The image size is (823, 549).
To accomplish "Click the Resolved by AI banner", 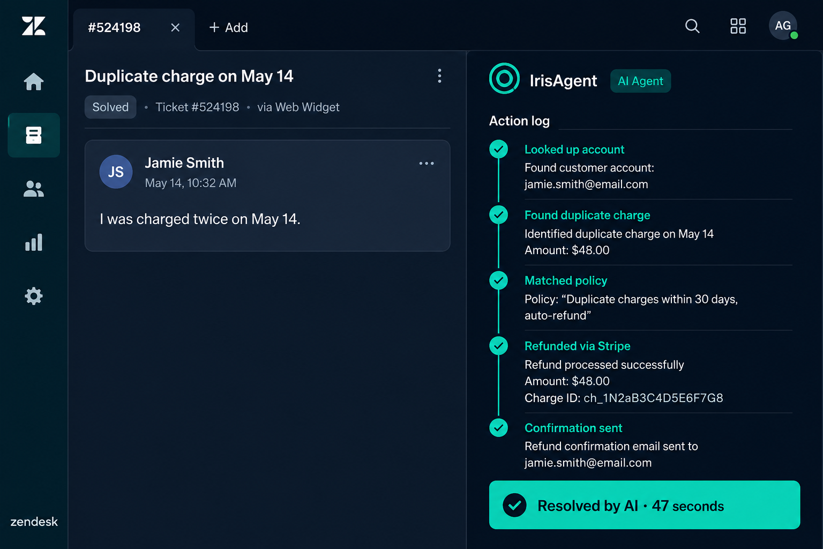I will pos(645,505).
